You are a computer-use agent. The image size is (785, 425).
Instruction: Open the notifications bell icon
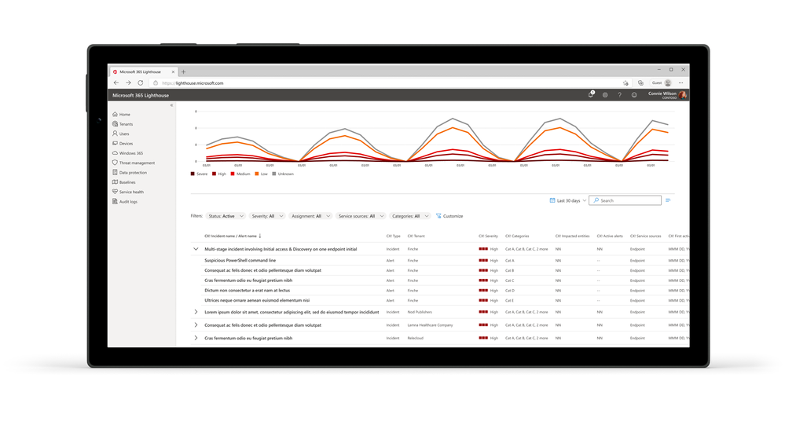tap(591, 94)
